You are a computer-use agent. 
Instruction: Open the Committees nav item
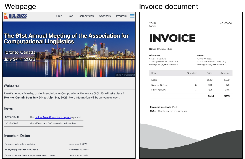click(x=86, y=16)
